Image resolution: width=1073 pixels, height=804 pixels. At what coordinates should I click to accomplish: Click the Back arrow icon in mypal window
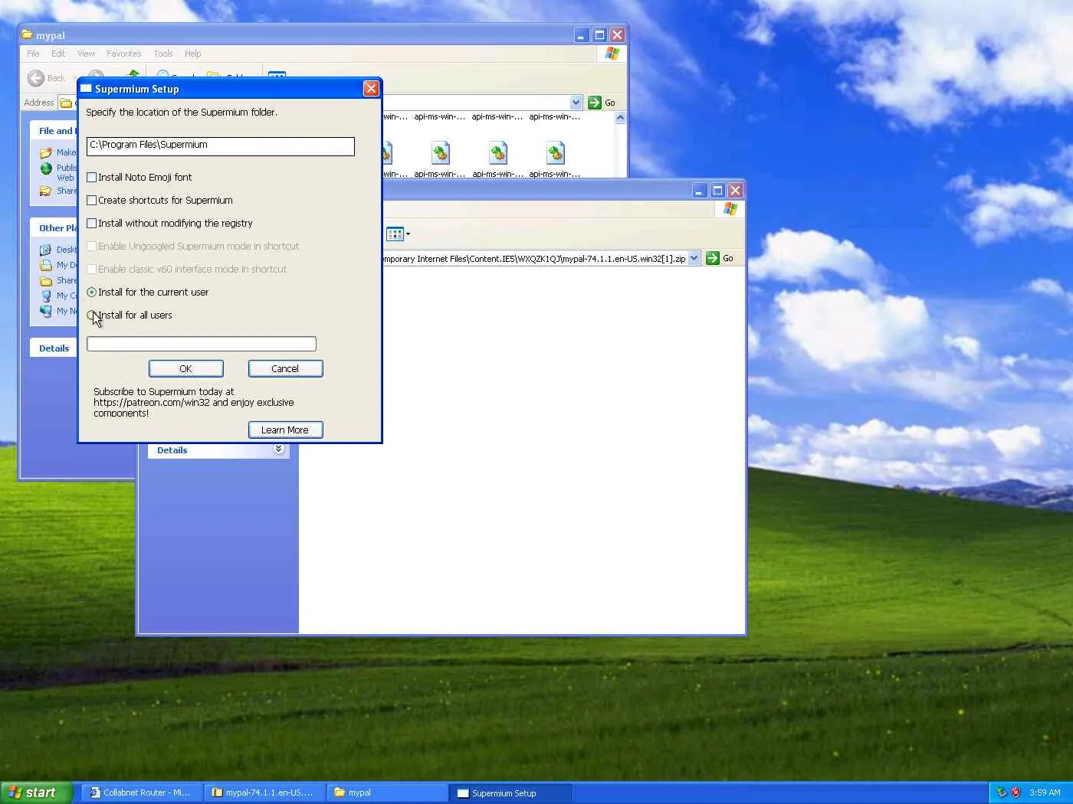(36, 78)
